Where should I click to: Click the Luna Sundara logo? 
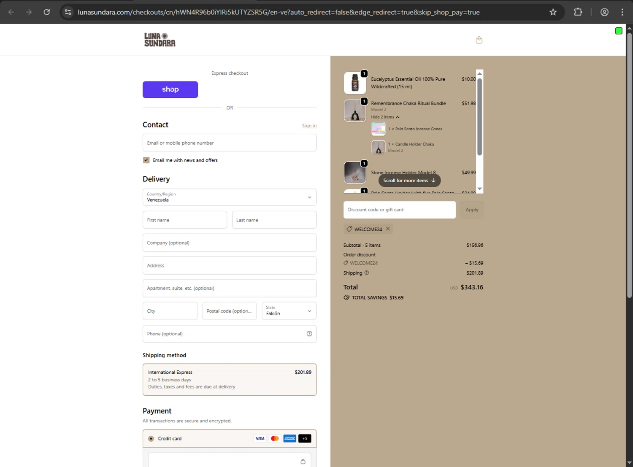160,40
